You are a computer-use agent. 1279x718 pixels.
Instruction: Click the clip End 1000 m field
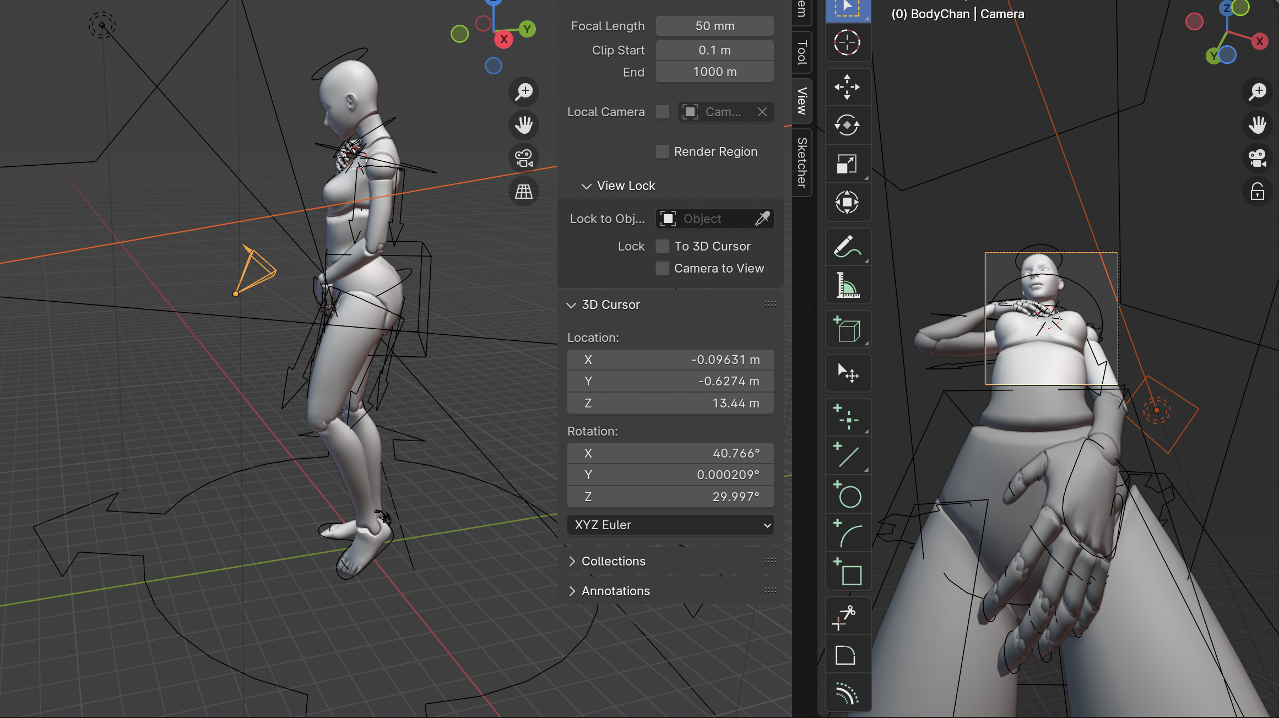coord(714,72)
